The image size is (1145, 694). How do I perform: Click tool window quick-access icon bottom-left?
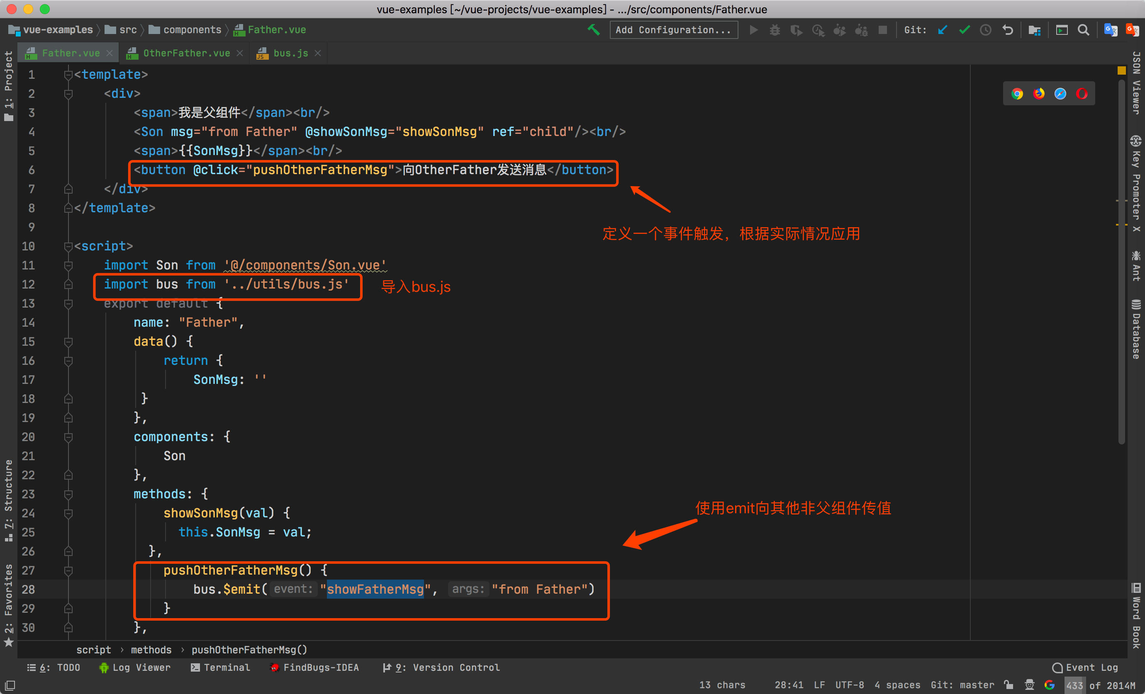(x=10, y=685)
